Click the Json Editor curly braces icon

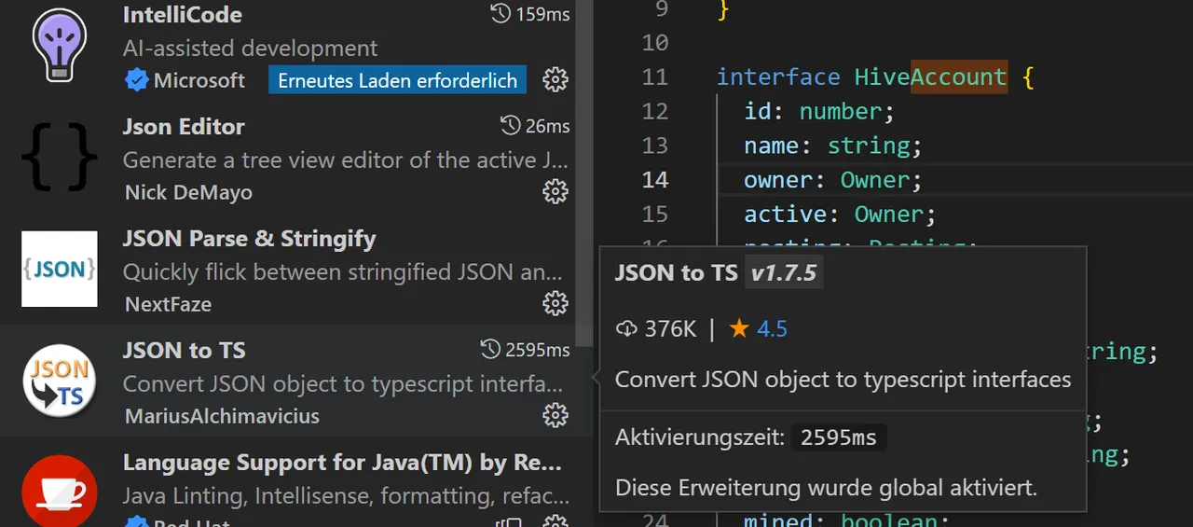click(x=60, y=156)
